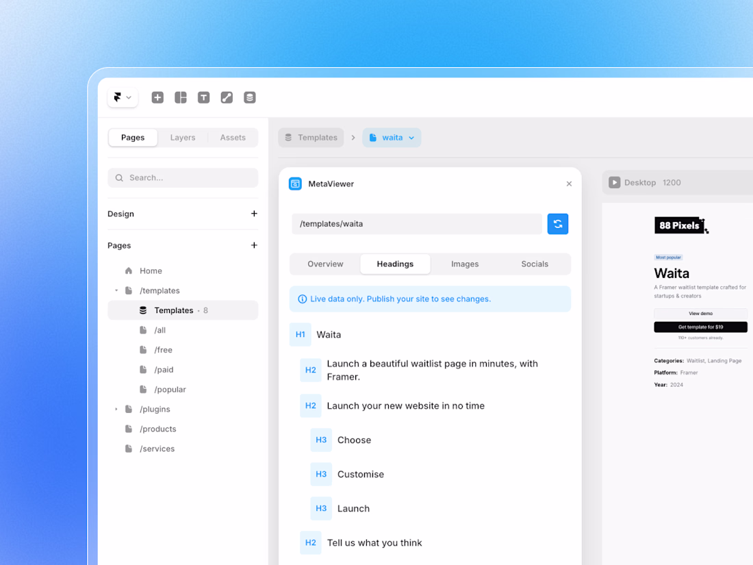Add a new Design page with plus

click(254, 213)
